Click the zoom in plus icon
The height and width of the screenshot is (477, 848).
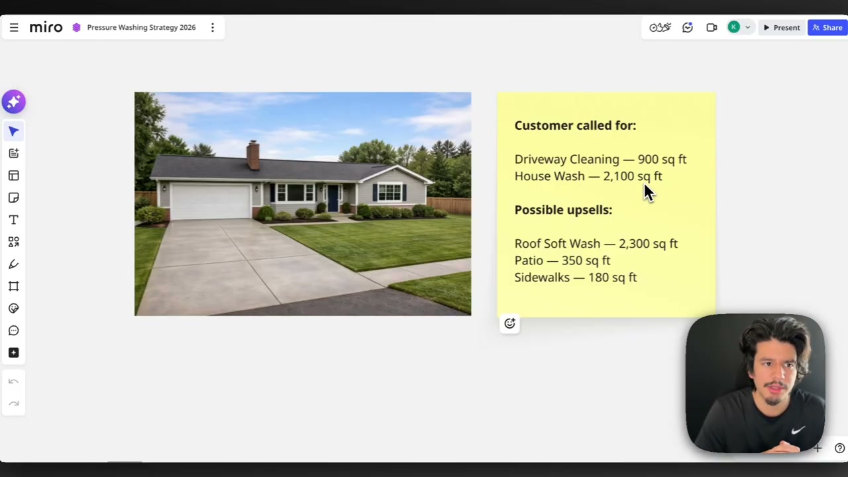818,449
